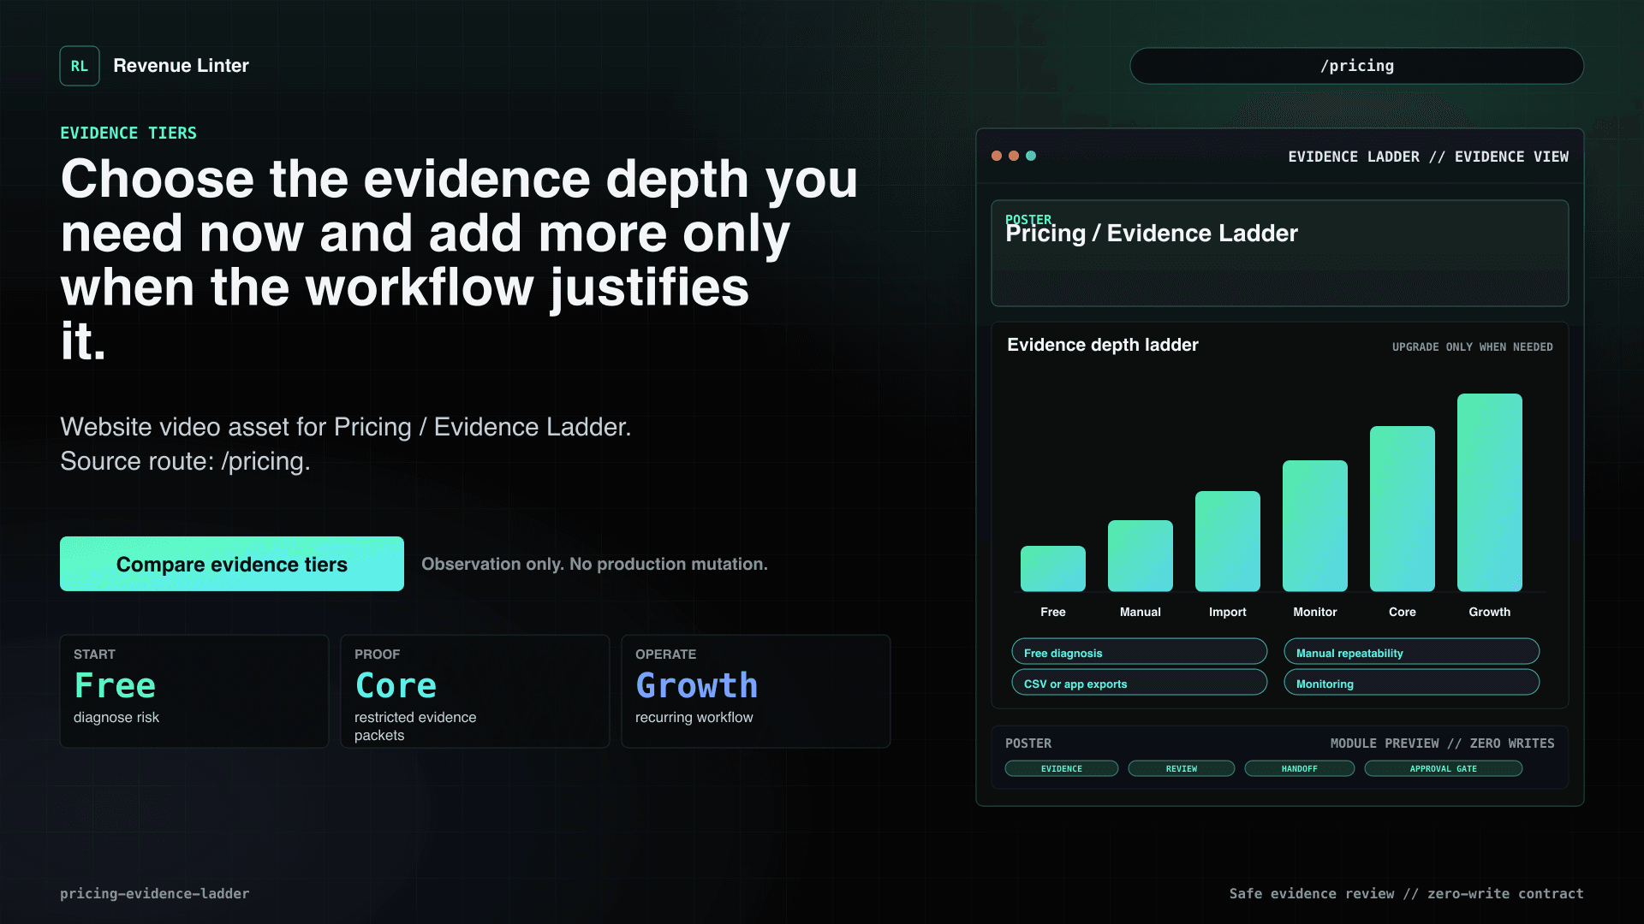The width and height of the screenshot is (1644, 924).
Task: Click the Website video asset description
Action: pos(345,444)
